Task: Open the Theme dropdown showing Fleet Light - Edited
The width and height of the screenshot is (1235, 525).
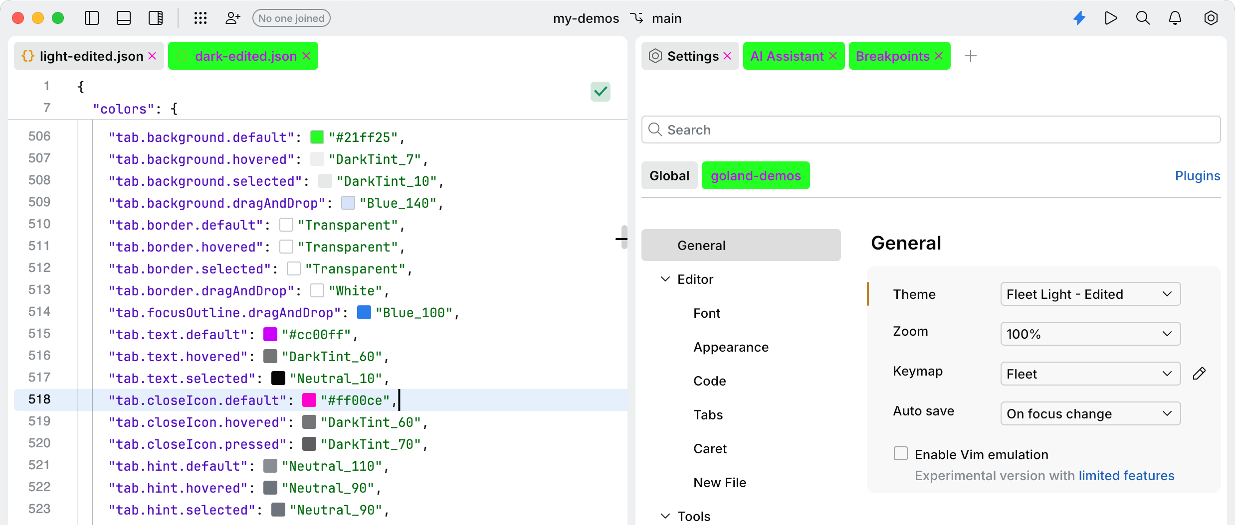Action: click(x=1089, y=294)
